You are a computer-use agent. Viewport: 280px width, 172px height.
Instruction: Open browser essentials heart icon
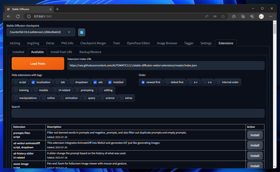(x=252, y=17)
